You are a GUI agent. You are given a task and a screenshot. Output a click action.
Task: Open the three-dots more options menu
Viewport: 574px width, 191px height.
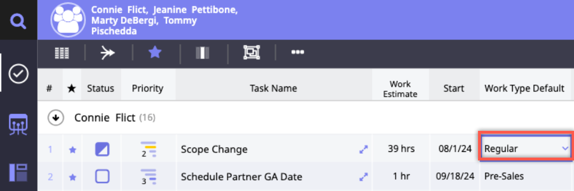298,53
